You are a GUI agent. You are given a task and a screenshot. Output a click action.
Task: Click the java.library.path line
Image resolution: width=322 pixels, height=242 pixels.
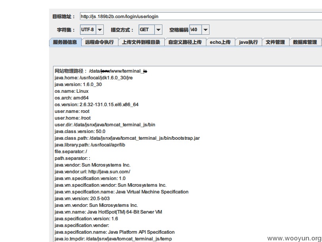(x=90, y=145)
